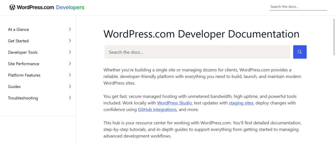Expand the Site Performance chevron
Screen dimensions: 335x144
pyautogui.click(x=70, y=63)
